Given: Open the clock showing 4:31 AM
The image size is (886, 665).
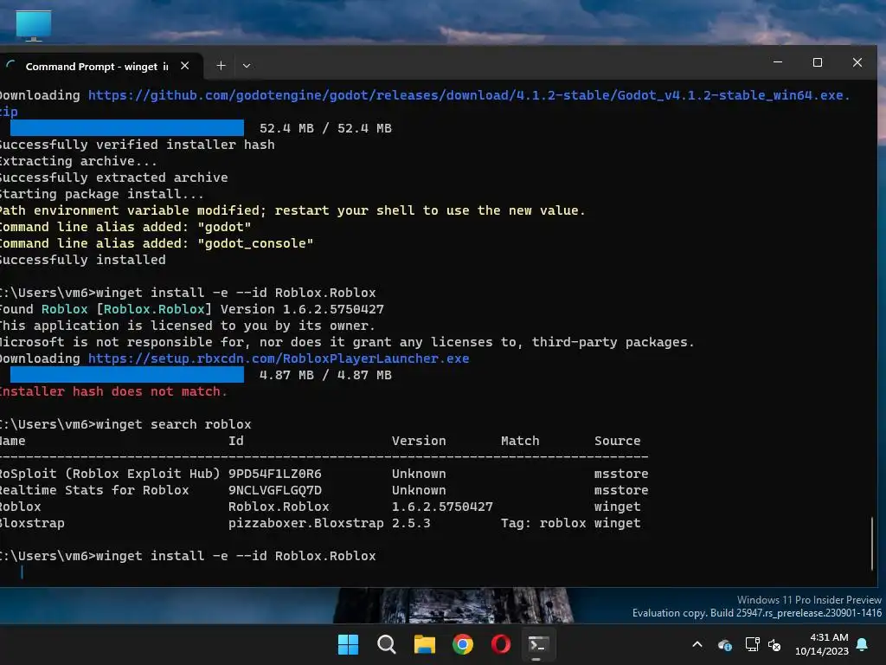Looking at the screenshot, I should (x=822, y=644).
